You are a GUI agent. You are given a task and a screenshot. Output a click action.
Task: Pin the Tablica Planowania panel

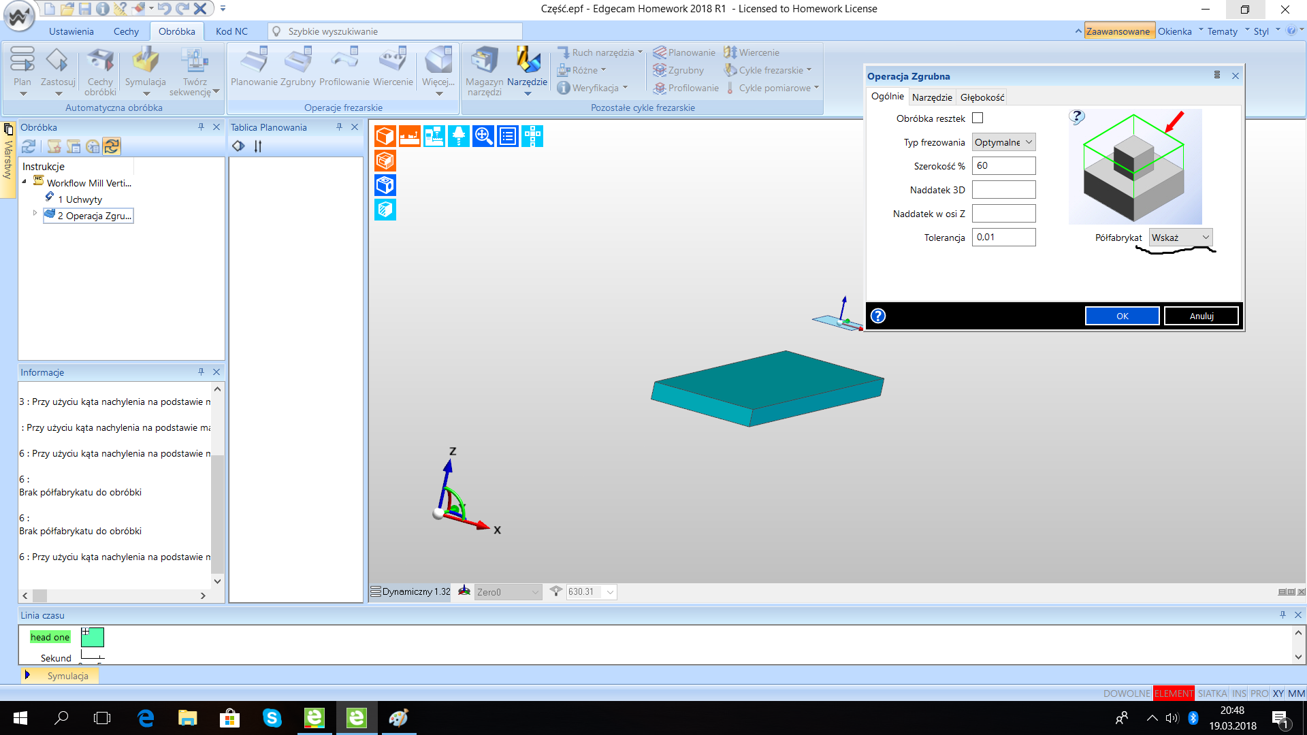pos(339,127)
